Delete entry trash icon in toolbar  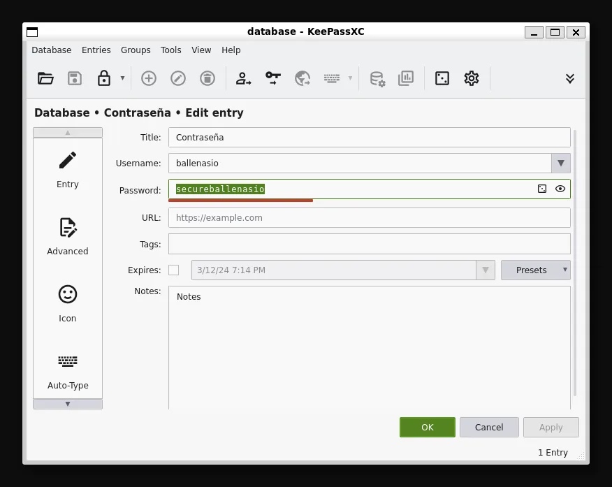pyautogui.click(x=207, y=78)
